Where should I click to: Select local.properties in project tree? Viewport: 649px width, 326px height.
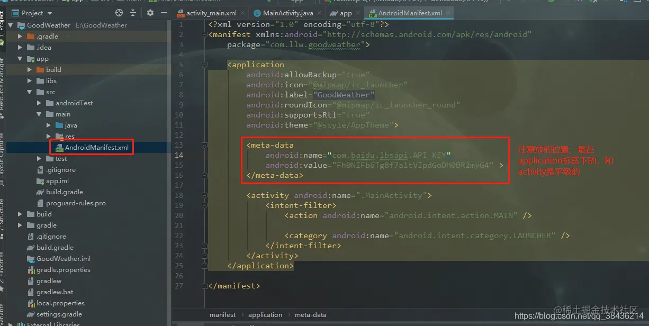[x=60, y=303]
